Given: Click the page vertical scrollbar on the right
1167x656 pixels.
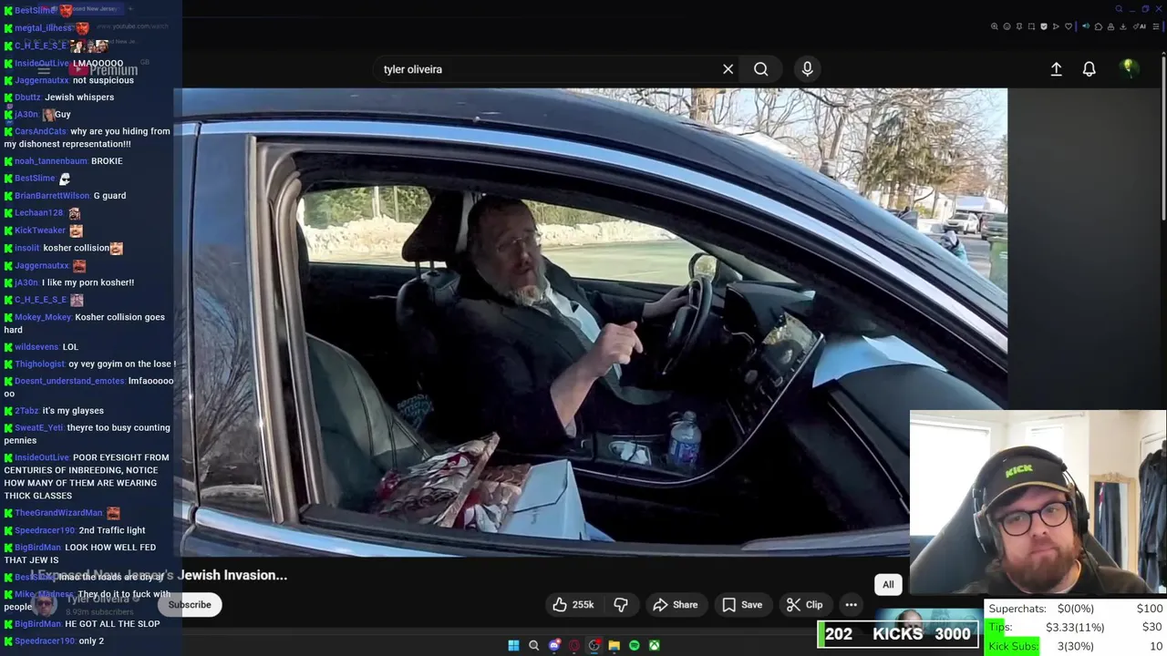Looking at the screenshot, I should (1163, 137).
